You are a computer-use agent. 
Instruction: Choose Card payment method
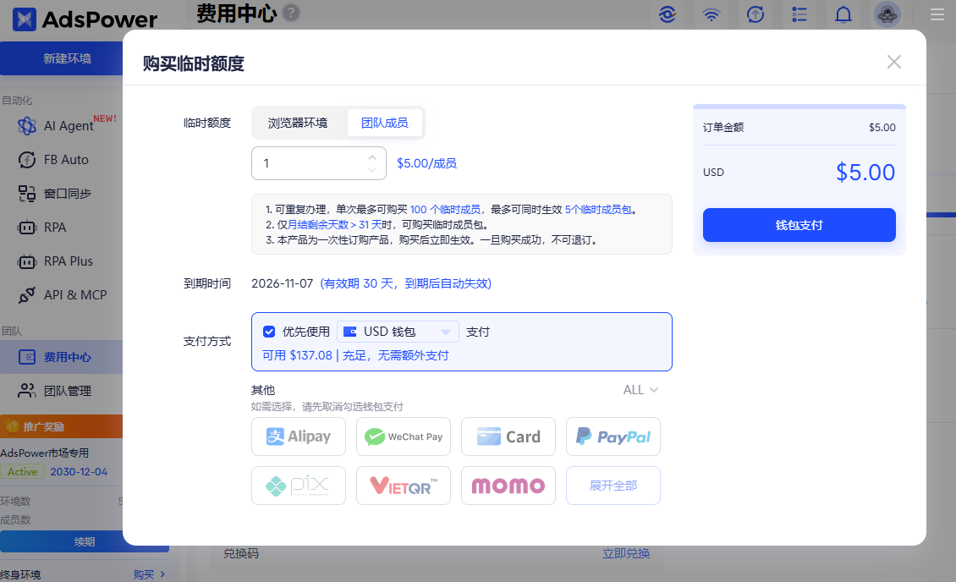pyautogui.click(x=508, y=436)
